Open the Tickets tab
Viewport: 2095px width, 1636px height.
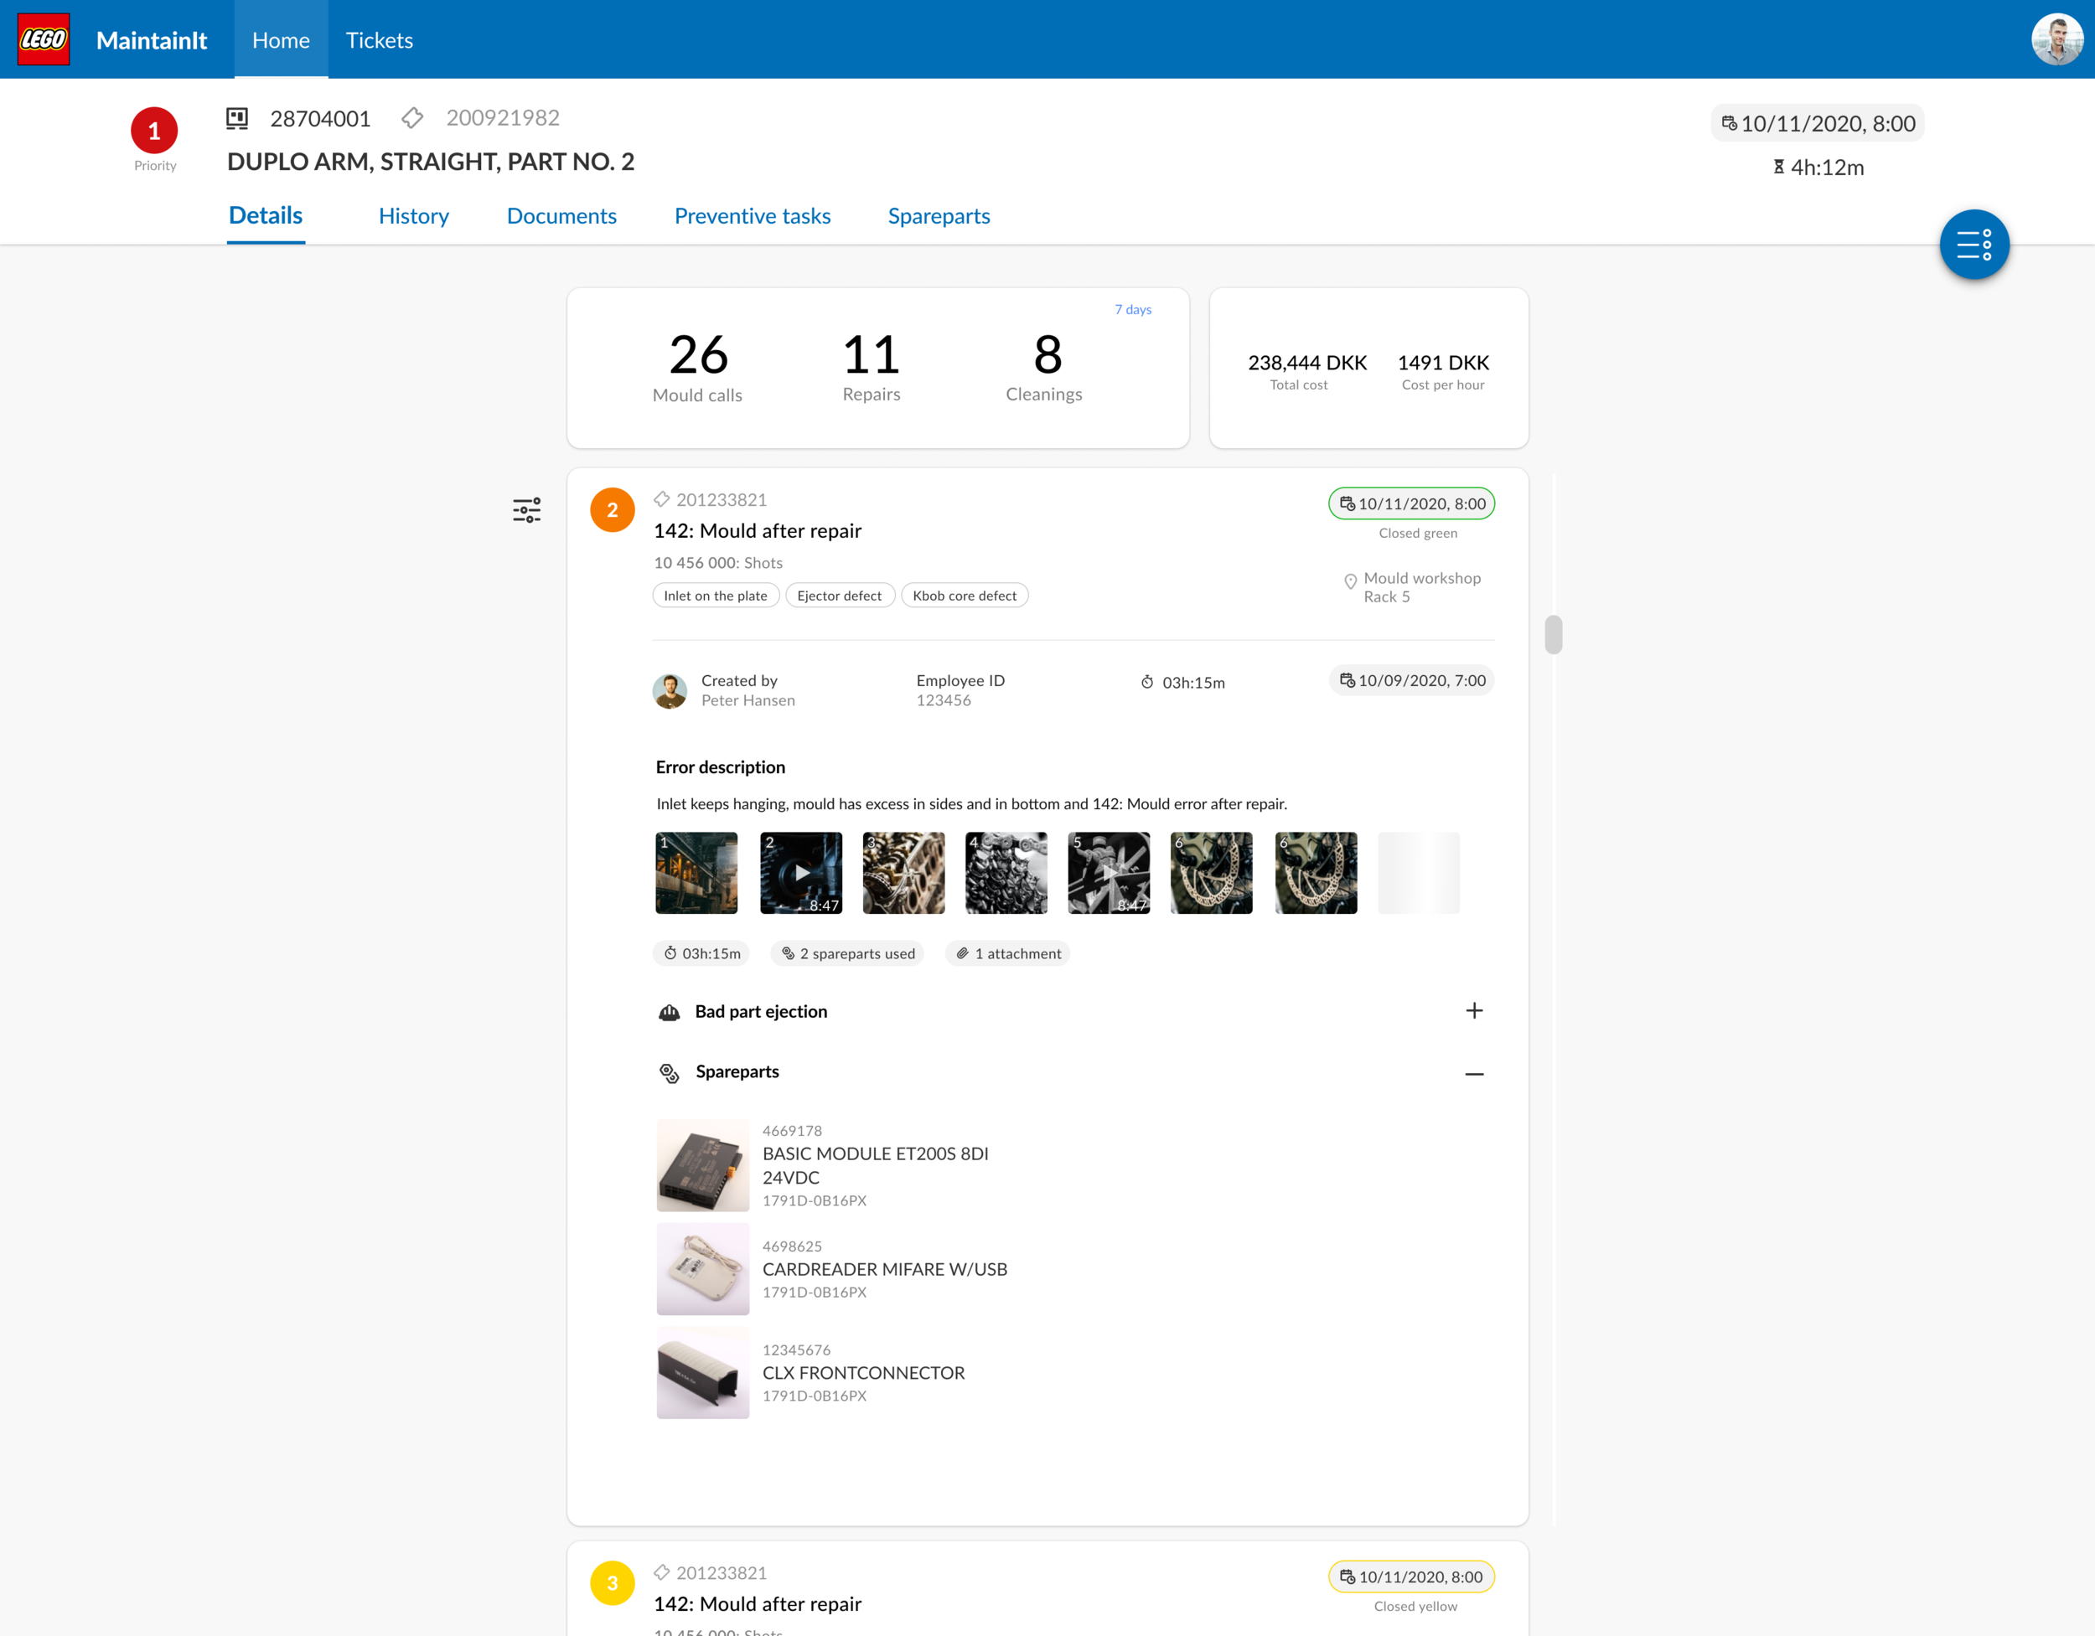(379, 39)
